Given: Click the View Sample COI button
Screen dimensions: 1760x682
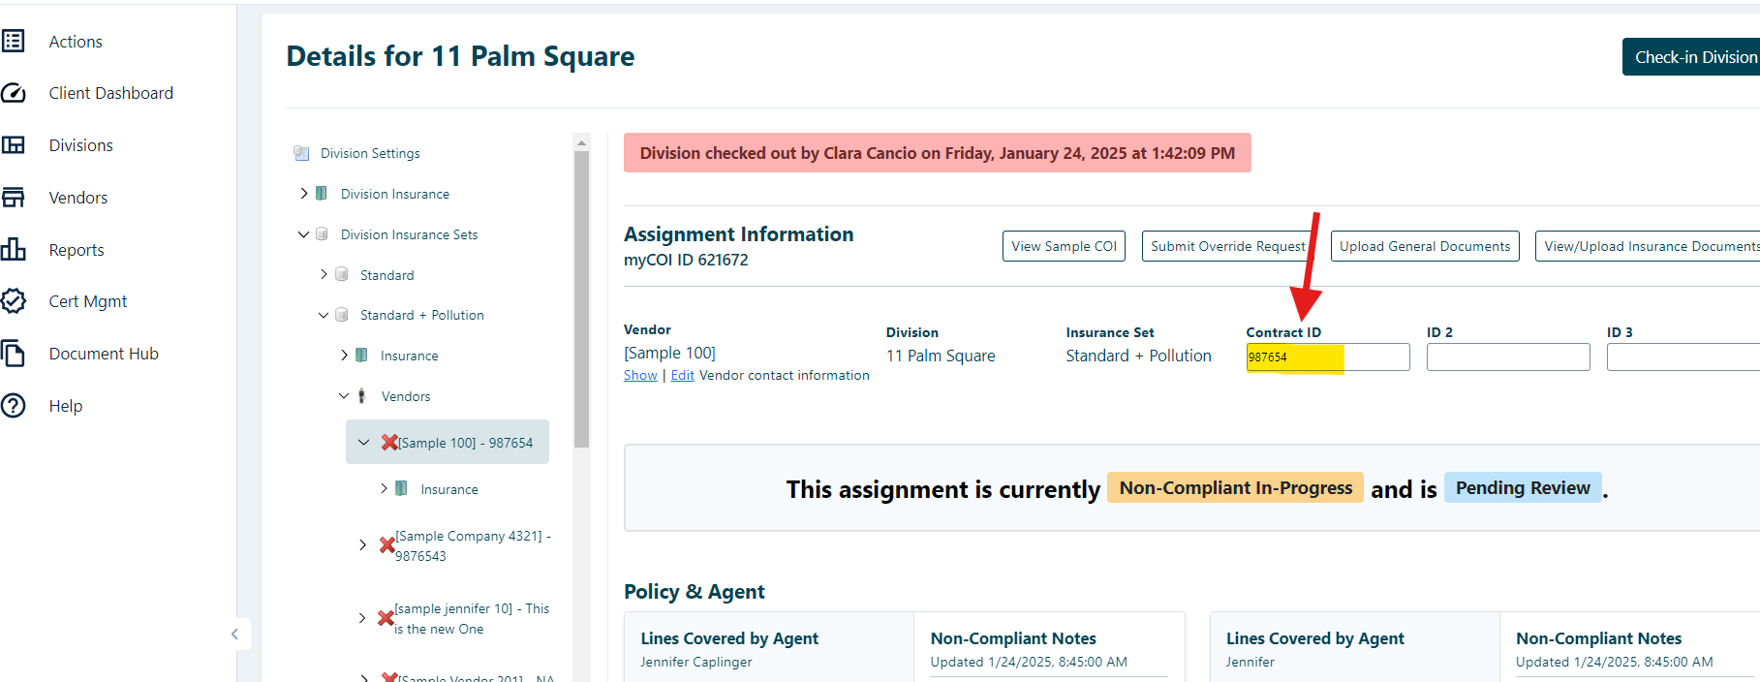Looking at the screenshot, I should coord(1064,246).
